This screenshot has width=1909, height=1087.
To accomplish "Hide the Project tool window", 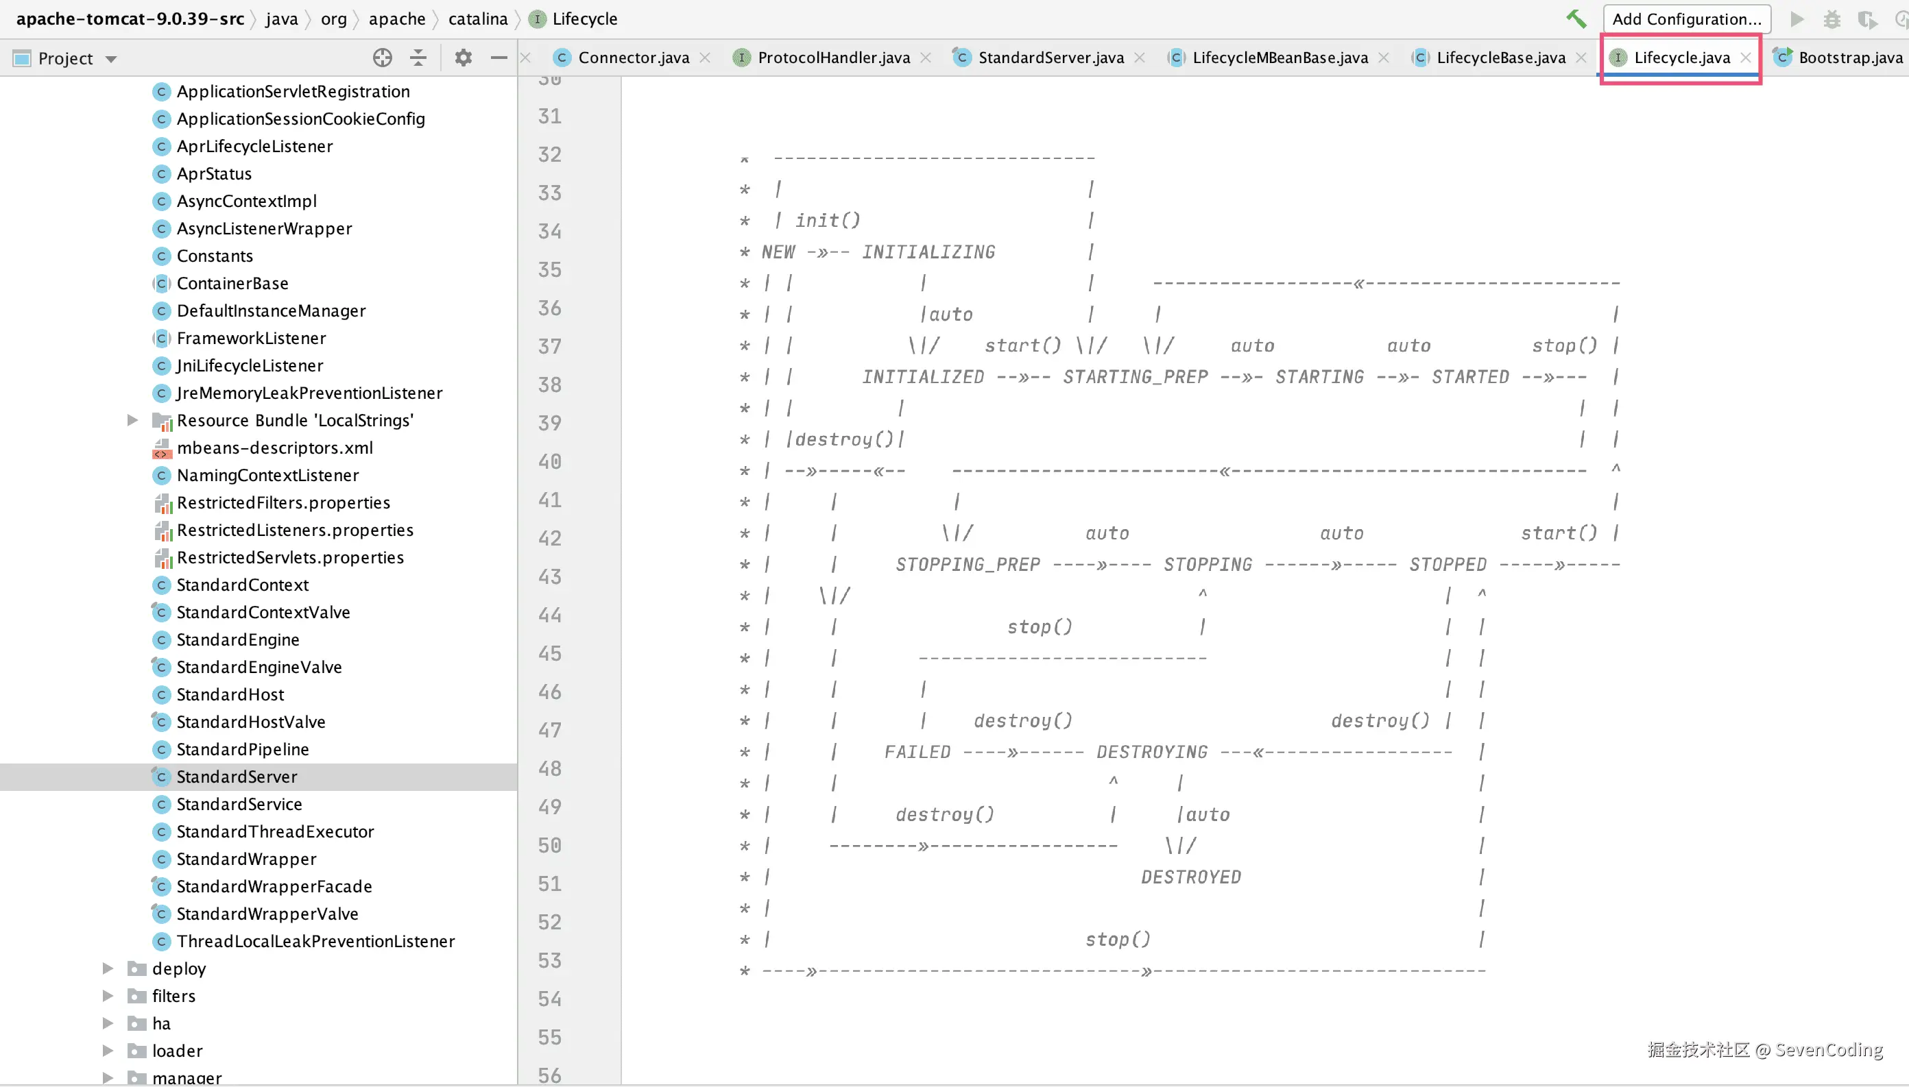I will click(499, 58).
